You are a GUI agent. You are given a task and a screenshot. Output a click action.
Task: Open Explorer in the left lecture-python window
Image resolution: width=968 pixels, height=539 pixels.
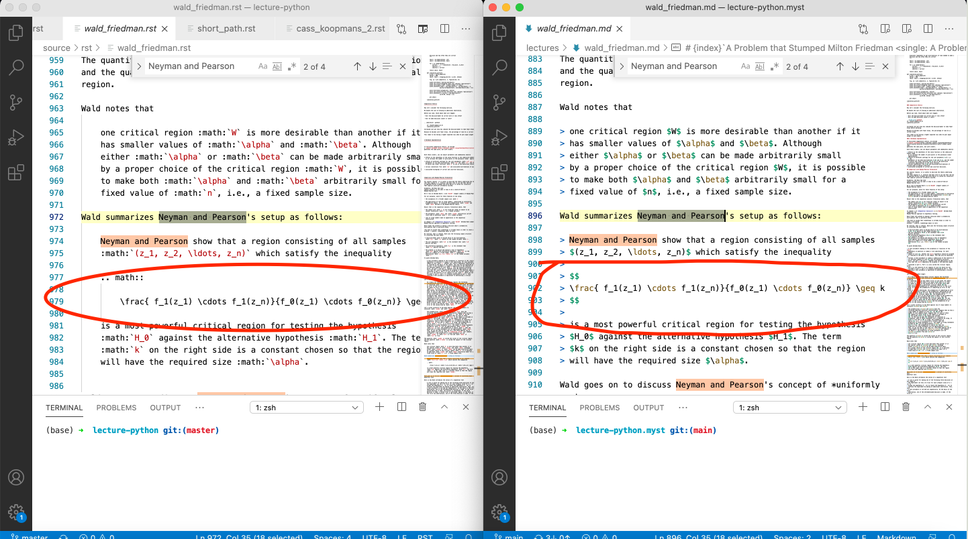(x=16, y=32)
